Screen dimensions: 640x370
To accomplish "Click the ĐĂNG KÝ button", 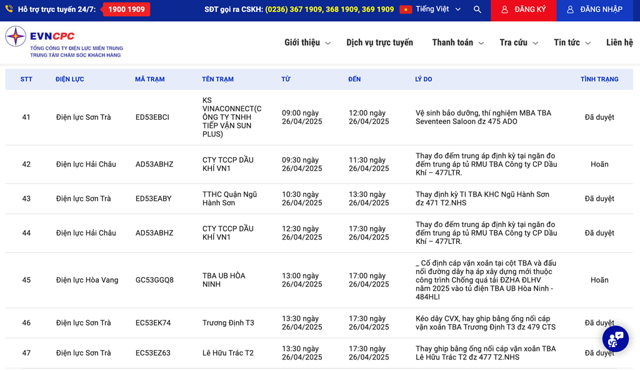I will (x=523, y=10).
